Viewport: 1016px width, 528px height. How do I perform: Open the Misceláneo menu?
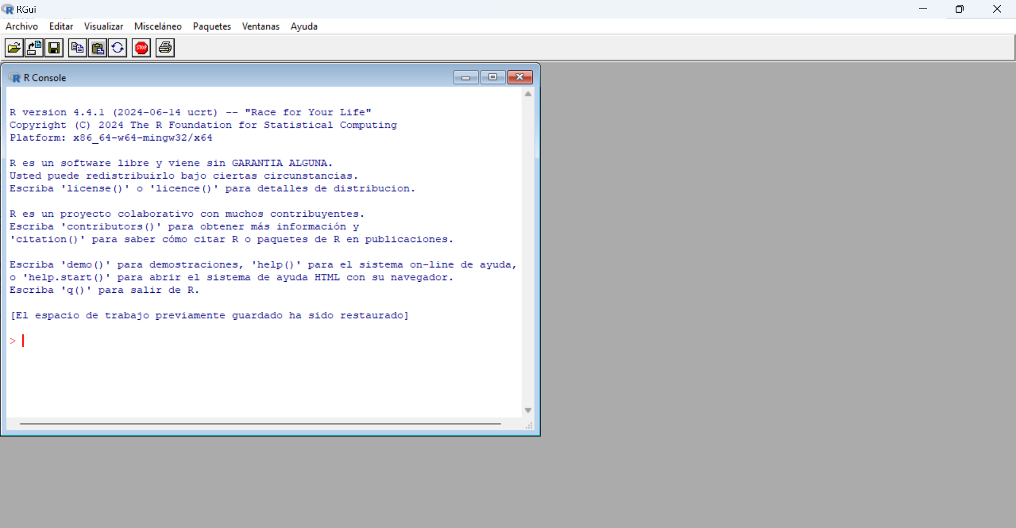pyautogui.click(x=158, y=26)
